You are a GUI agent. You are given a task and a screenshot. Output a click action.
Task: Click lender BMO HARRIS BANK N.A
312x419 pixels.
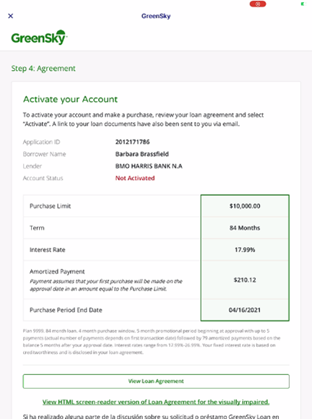[x=149, y=166]
